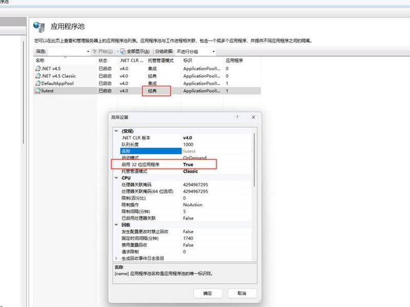Image resolution: width=410 pixels, height=307 pixels.
Task: Open the 开始 button dropdown arrow
Action: click(117, 52)
